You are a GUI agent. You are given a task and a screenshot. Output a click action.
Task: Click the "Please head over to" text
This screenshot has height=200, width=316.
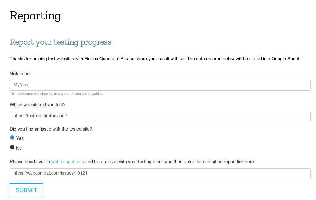coord(30,162)
